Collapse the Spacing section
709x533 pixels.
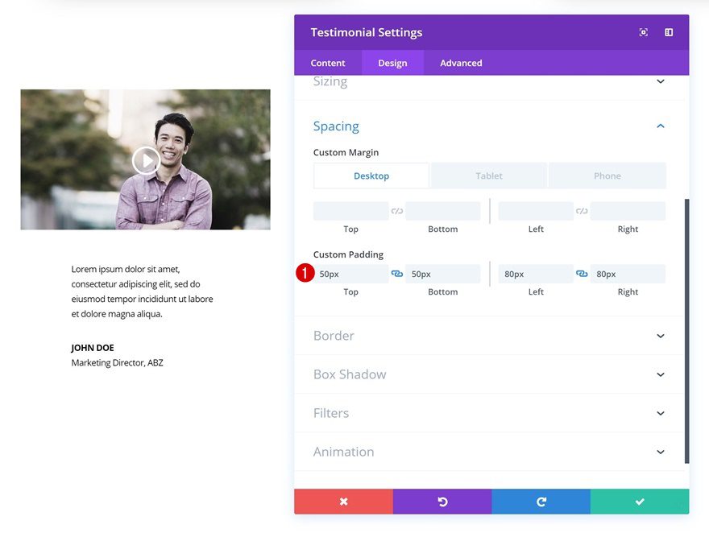click(x=660, y=126)
